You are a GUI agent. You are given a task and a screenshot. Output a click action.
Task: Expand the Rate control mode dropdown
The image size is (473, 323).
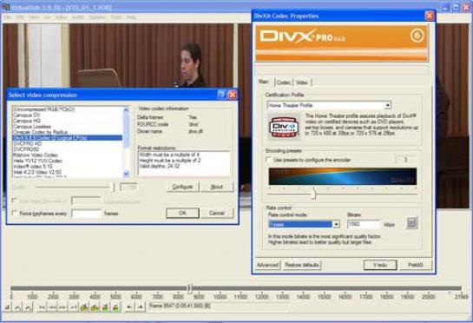(305, 224)
